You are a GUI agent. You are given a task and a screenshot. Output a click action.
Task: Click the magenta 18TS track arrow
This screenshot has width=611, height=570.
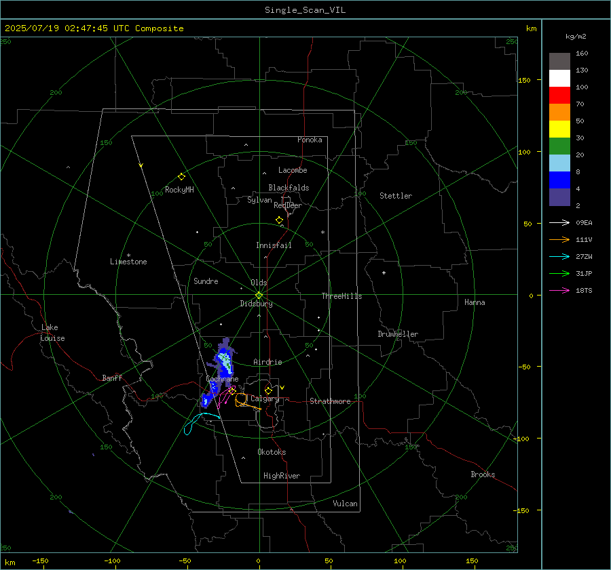[x=559, y=290]
